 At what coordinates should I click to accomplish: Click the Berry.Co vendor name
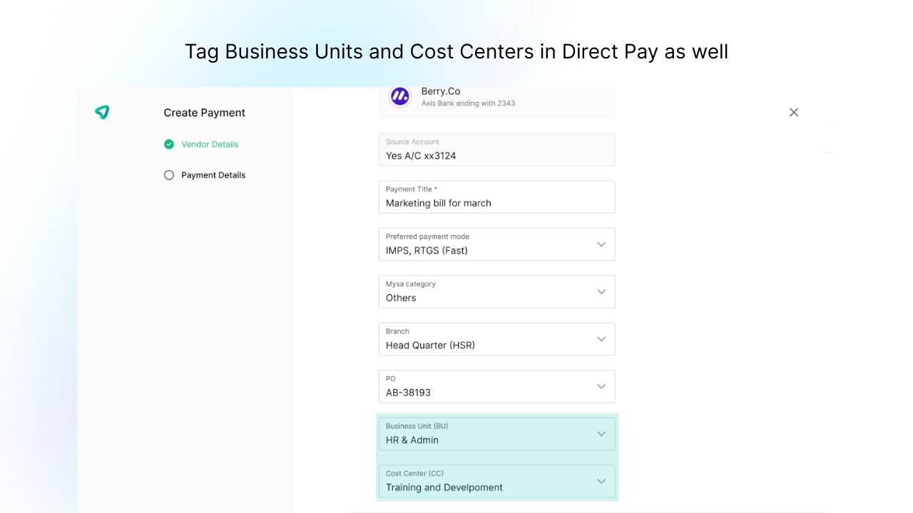click(x=441, y=91)
